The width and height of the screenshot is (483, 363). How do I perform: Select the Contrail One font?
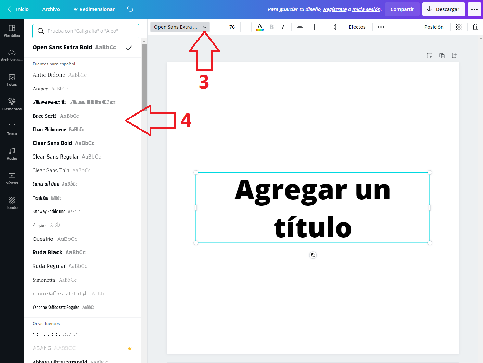(83, 184)
